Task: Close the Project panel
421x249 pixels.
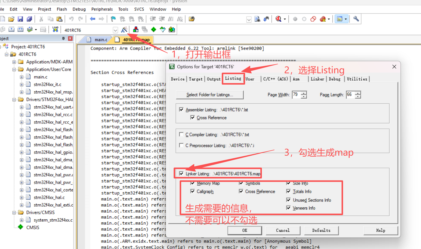Action: pyautogui.click(x=70, y=38)
